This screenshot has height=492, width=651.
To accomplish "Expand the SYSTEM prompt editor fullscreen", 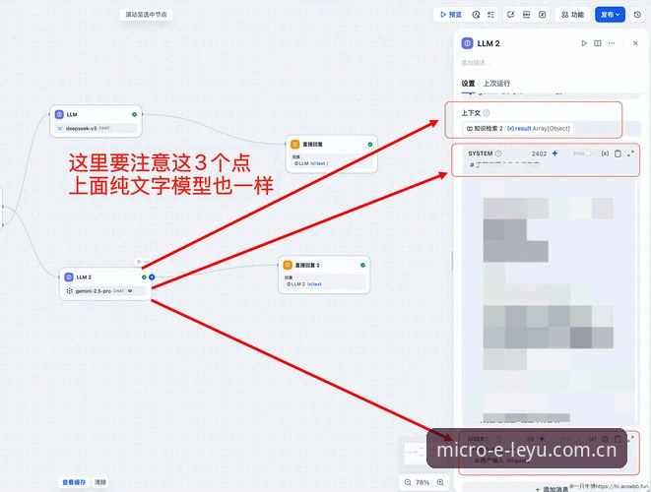I will (630, 154).
